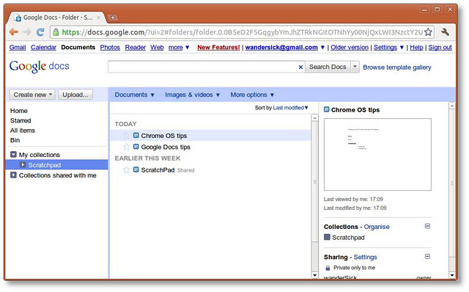This screenshot has width=469, height=292.
Task: Collapse the My collections tree
Action: click(13, 155)
